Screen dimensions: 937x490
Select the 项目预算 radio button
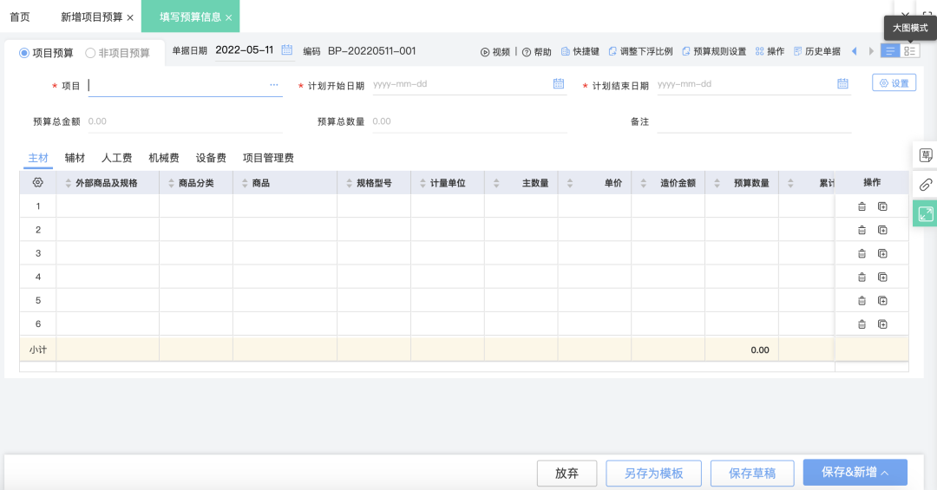click(x=24, y=53)
